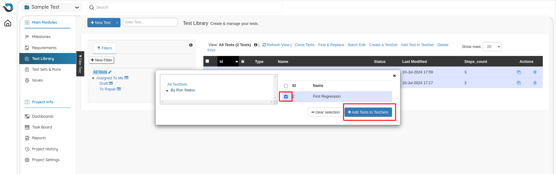Click clone icon for the 17:59 test
This screenshot has height=174, width=556.
pos(518,72)
